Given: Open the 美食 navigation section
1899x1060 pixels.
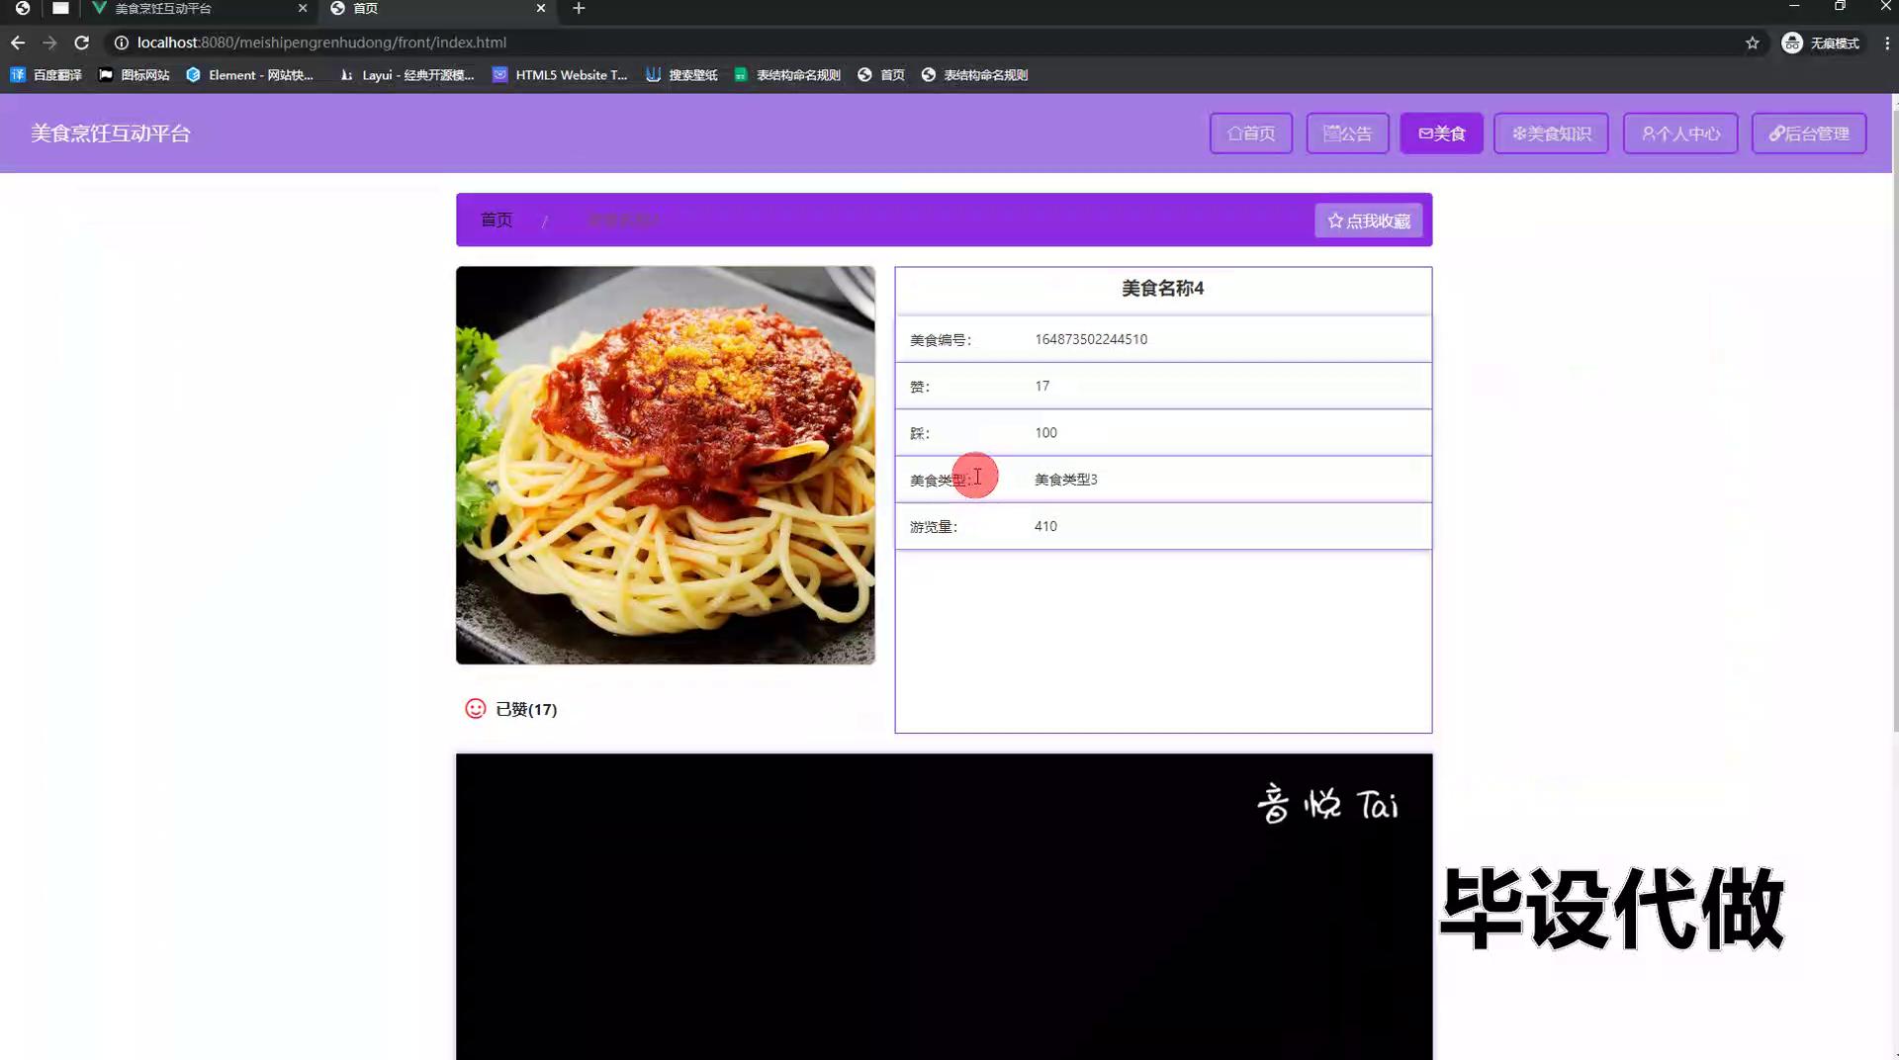Looking at the screenshot, I should (1441, 132).
